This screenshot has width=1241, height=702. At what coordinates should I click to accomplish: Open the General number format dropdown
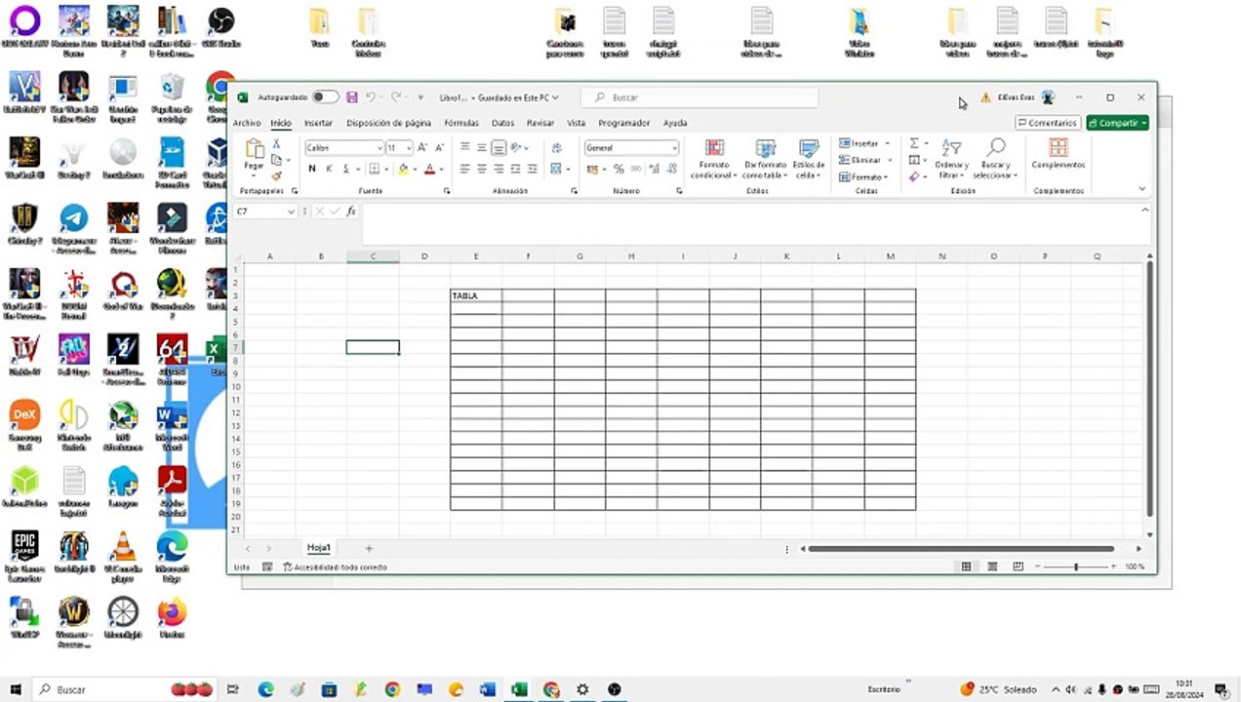click(x=674, y=148)
